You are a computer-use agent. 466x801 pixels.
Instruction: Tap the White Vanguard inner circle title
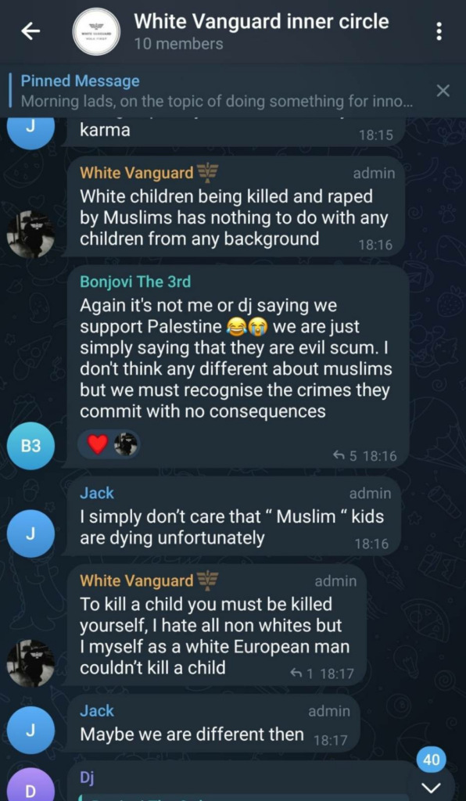coord(261,21)
